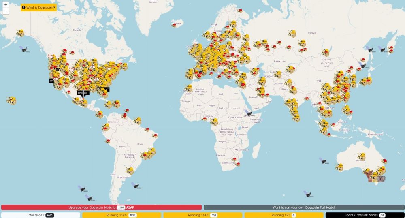
Task: Filter by Running 1.14.6 nodes
Action: pos(122,215)
